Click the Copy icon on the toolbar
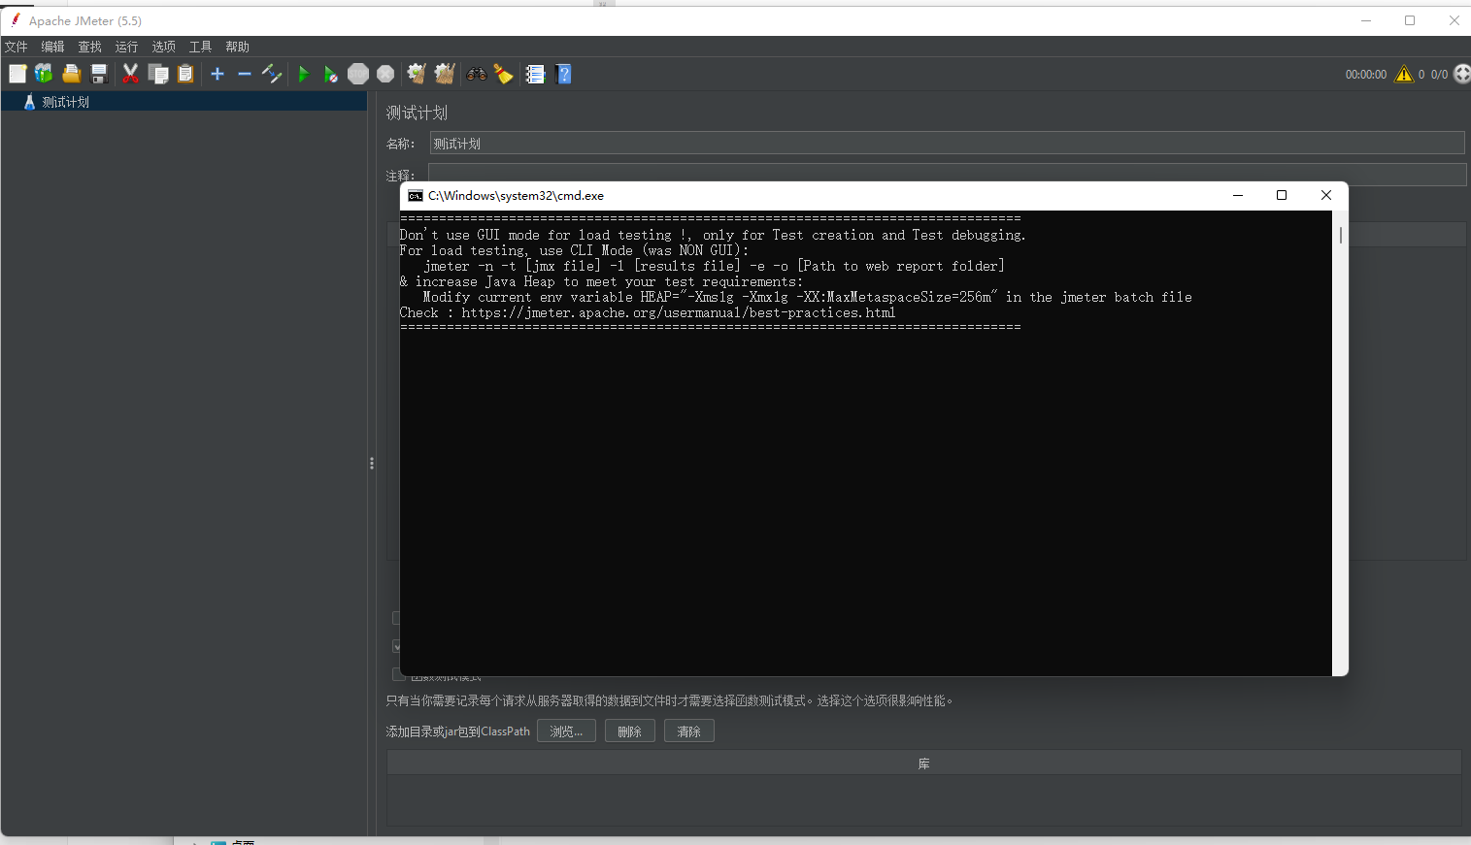The width and height of the screenshot is (1471, 845). tap(158, 74)
